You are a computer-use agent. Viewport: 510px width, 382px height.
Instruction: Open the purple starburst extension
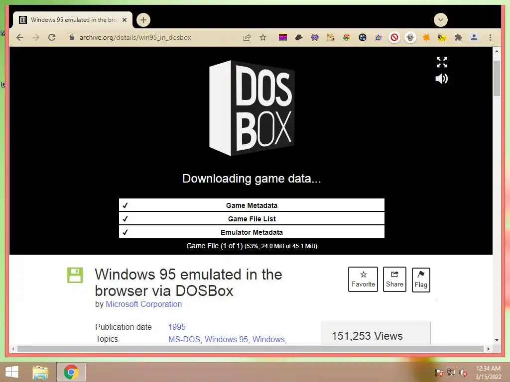pos(379,38)
